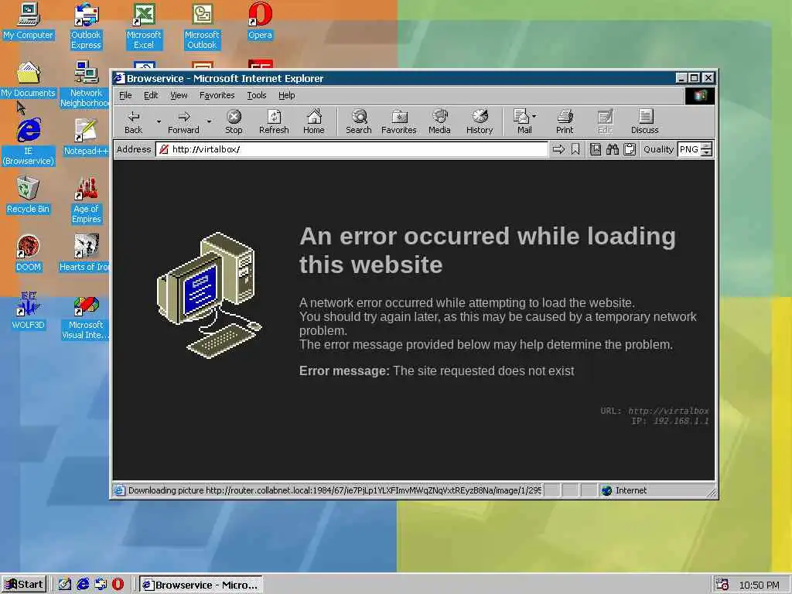Show the History panel

tap(480, 122)
